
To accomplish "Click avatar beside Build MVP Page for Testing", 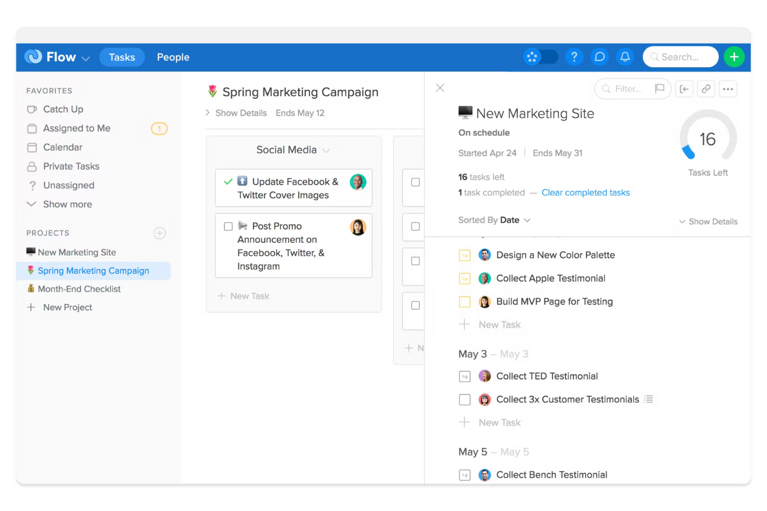I will pos(485,302).
